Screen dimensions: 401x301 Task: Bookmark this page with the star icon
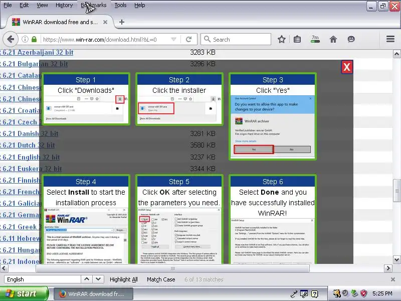[282, 40]
